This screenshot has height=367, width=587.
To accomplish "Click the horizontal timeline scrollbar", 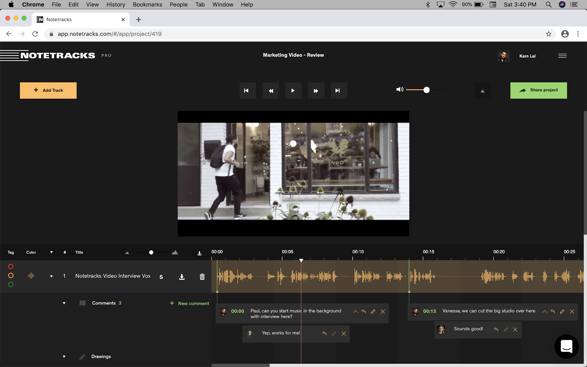I will [x=241, y=365].
